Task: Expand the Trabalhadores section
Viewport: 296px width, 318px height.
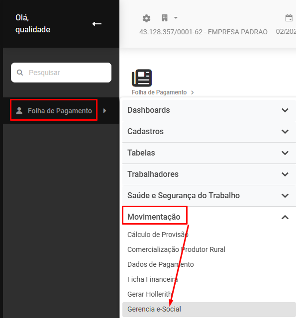Action: tap(209, 174)
